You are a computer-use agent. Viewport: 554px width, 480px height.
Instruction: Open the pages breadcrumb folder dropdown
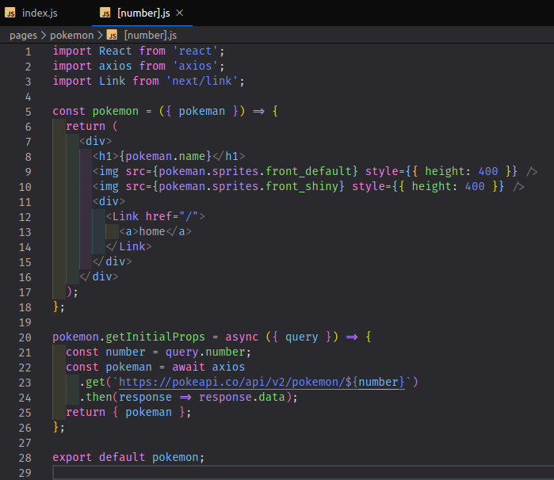[x=25, y=35]
